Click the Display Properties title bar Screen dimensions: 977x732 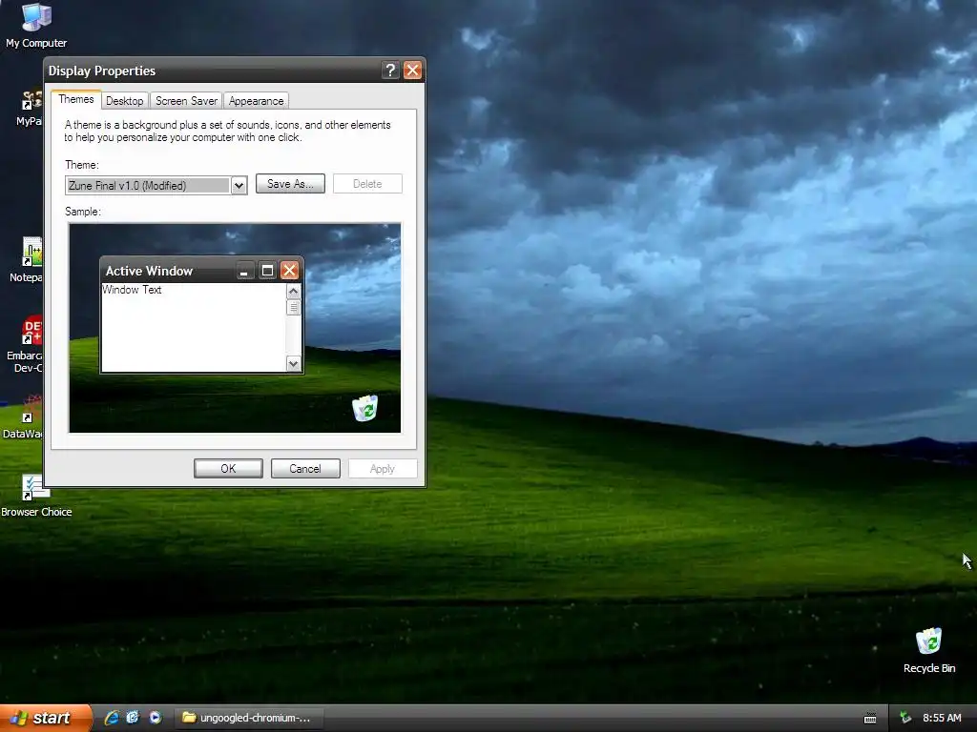[x=212, y=71]
